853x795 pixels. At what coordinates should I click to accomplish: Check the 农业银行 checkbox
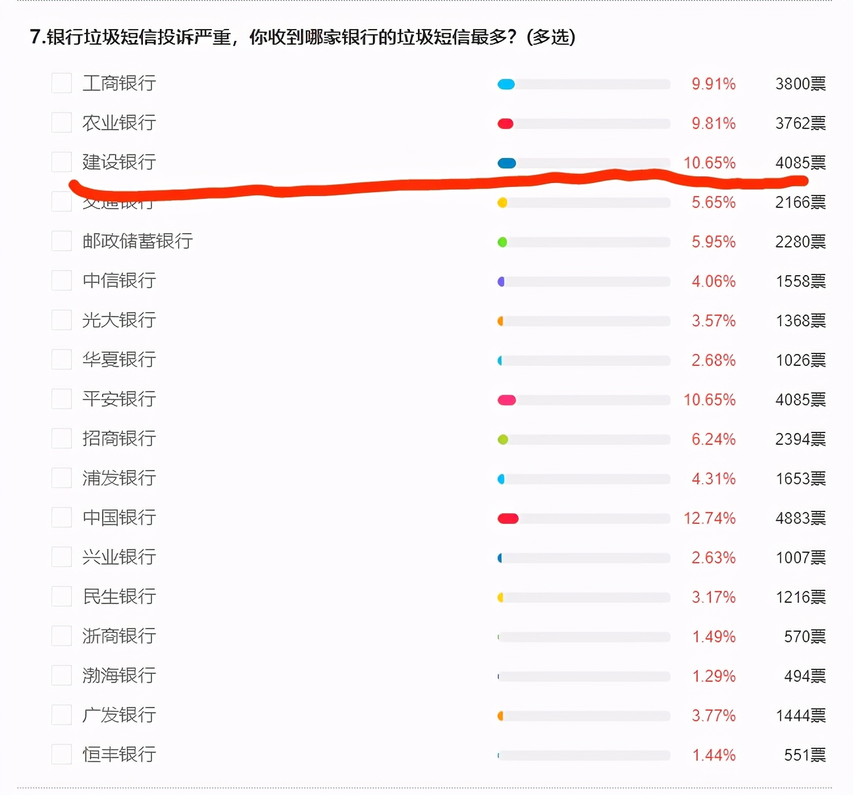click(61, 122)
